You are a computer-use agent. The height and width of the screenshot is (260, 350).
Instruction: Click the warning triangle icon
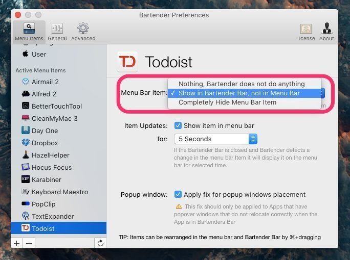pyautogui.click(x=179, y=206)
